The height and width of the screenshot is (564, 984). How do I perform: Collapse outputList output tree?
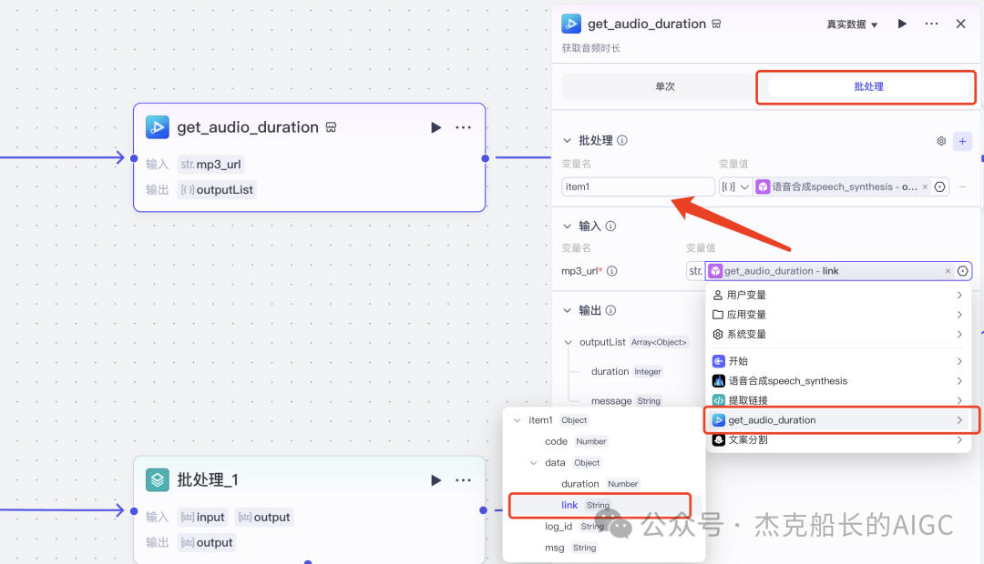pos(568,342)
